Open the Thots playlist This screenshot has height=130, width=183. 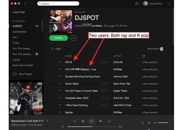(16, 43)
